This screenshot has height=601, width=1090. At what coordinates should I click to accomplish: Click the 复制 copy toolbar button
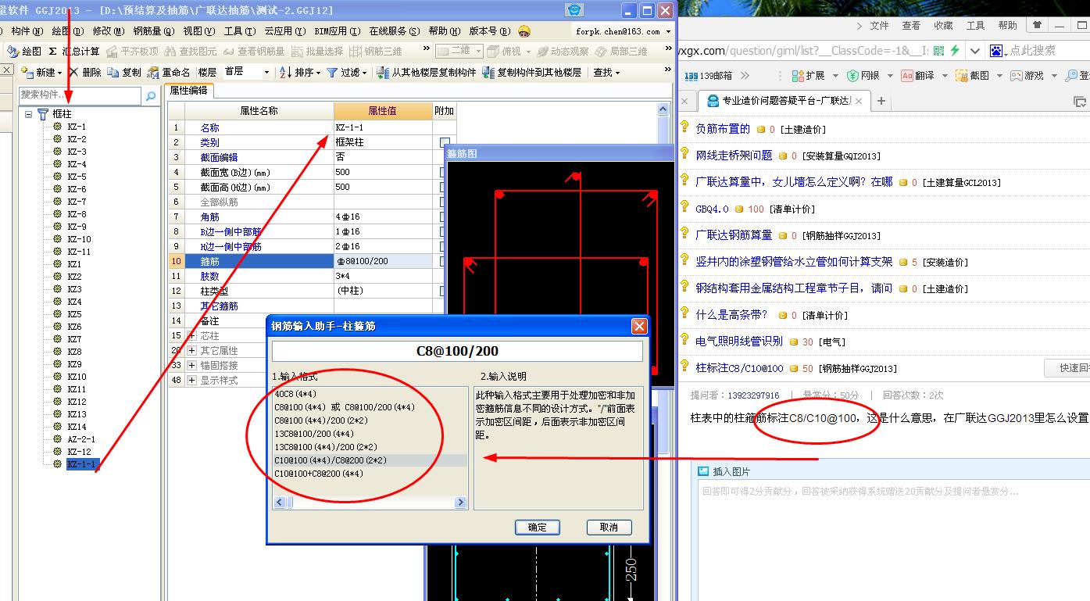coord(125,72)
